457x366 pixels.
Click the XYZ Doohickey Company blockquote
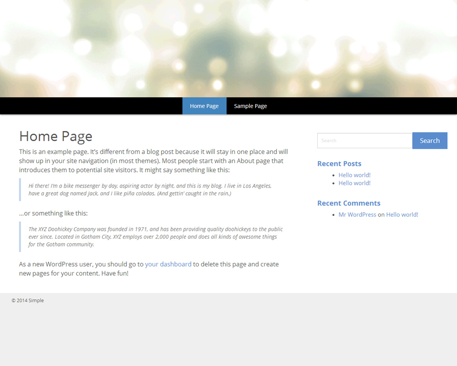coord(154,236)
